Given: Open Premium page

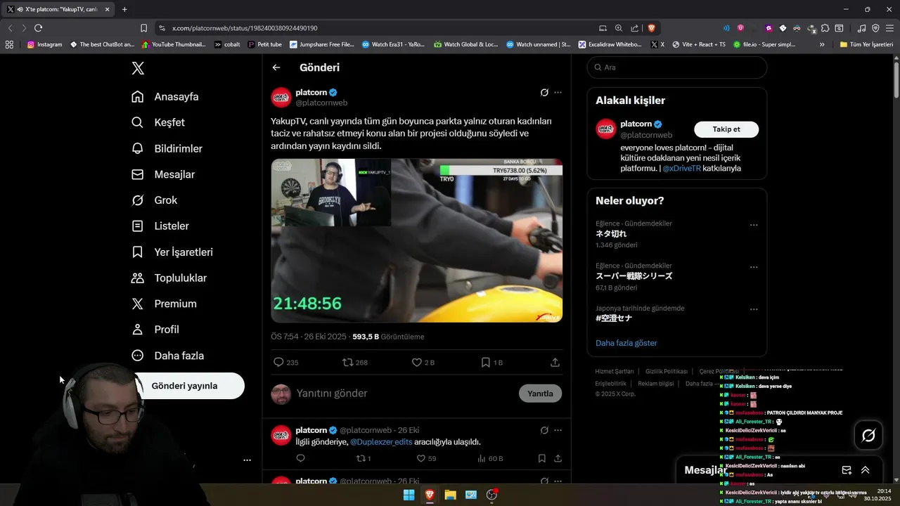Looking at the screenshot, I should 164,304.
